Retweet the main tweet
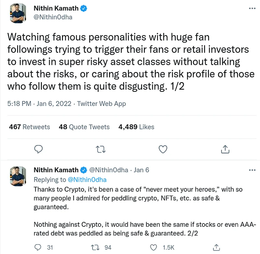This screenshot has height=254, width=260. point(100,149)
